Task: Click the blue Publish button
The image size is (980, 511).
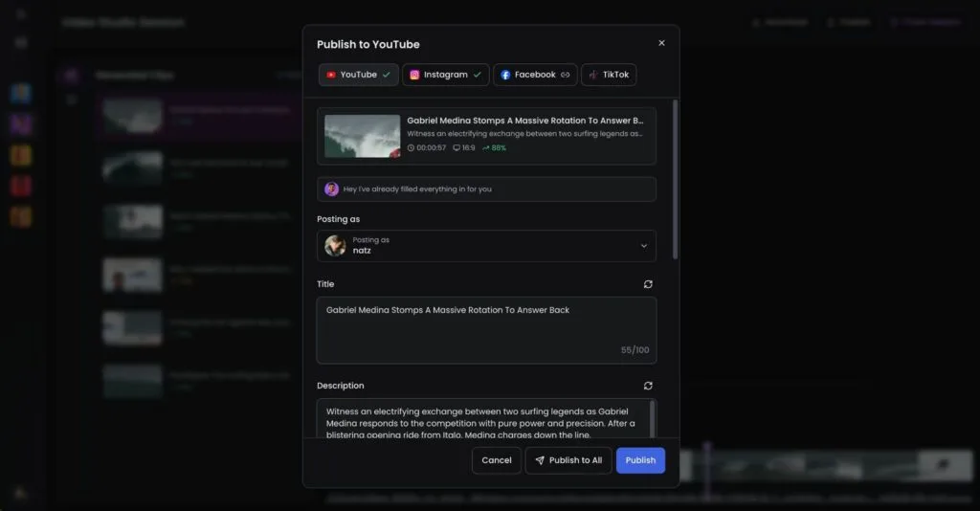Action: pos(640,460)
